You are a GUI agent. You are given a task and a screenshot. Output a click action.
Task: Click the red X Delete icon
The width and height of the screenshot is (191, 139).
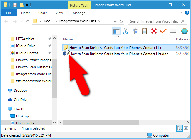154,31
